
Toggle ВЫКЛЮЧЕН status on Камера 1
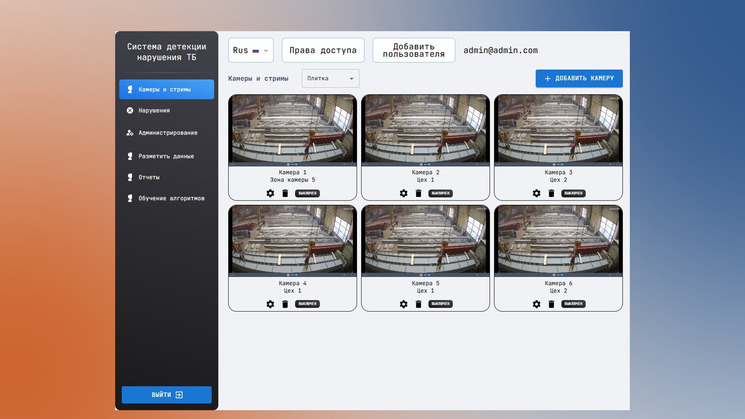pos(307,193)
